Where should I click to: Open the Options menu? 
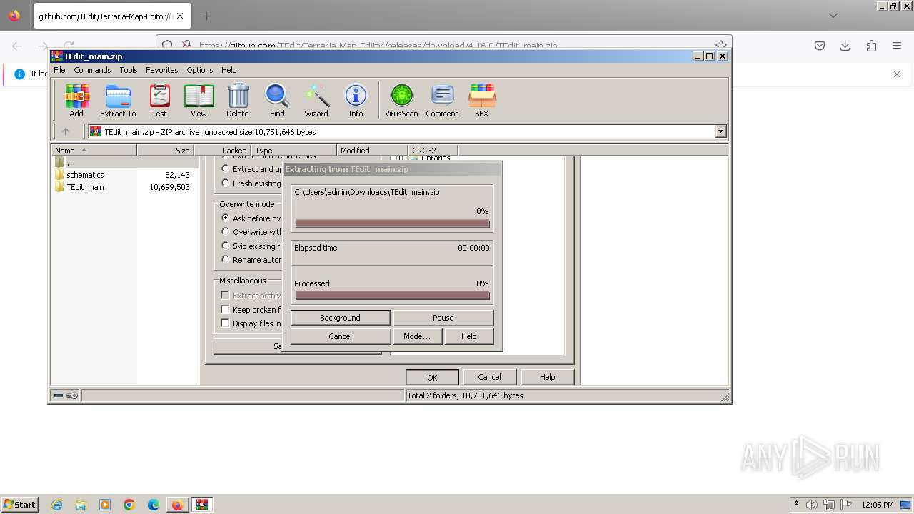tap(200, 70)
